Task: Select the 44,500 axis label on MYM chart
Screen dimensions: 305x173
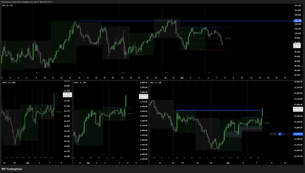Action: tap(67, 156)
